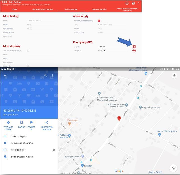Click the Reklama wizualna map marker

click(x=69, y=136)
